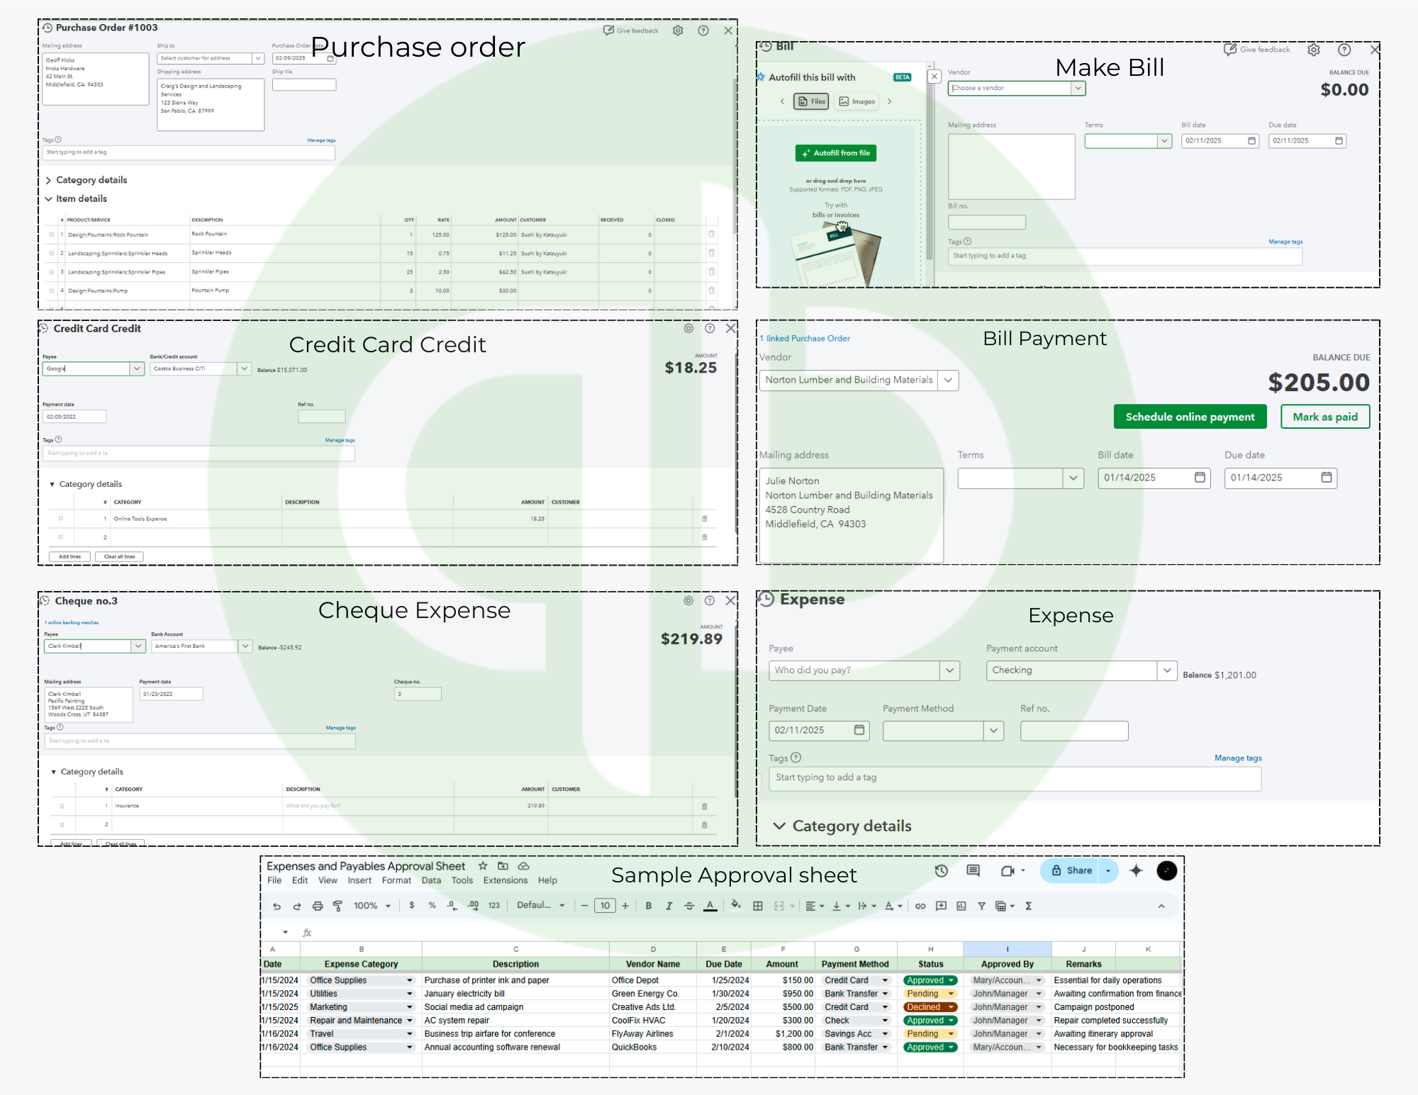Print the Expenses and Payables Approval Sheet
This screenshot has height=1095, width=1418.
tap(318, 906)
